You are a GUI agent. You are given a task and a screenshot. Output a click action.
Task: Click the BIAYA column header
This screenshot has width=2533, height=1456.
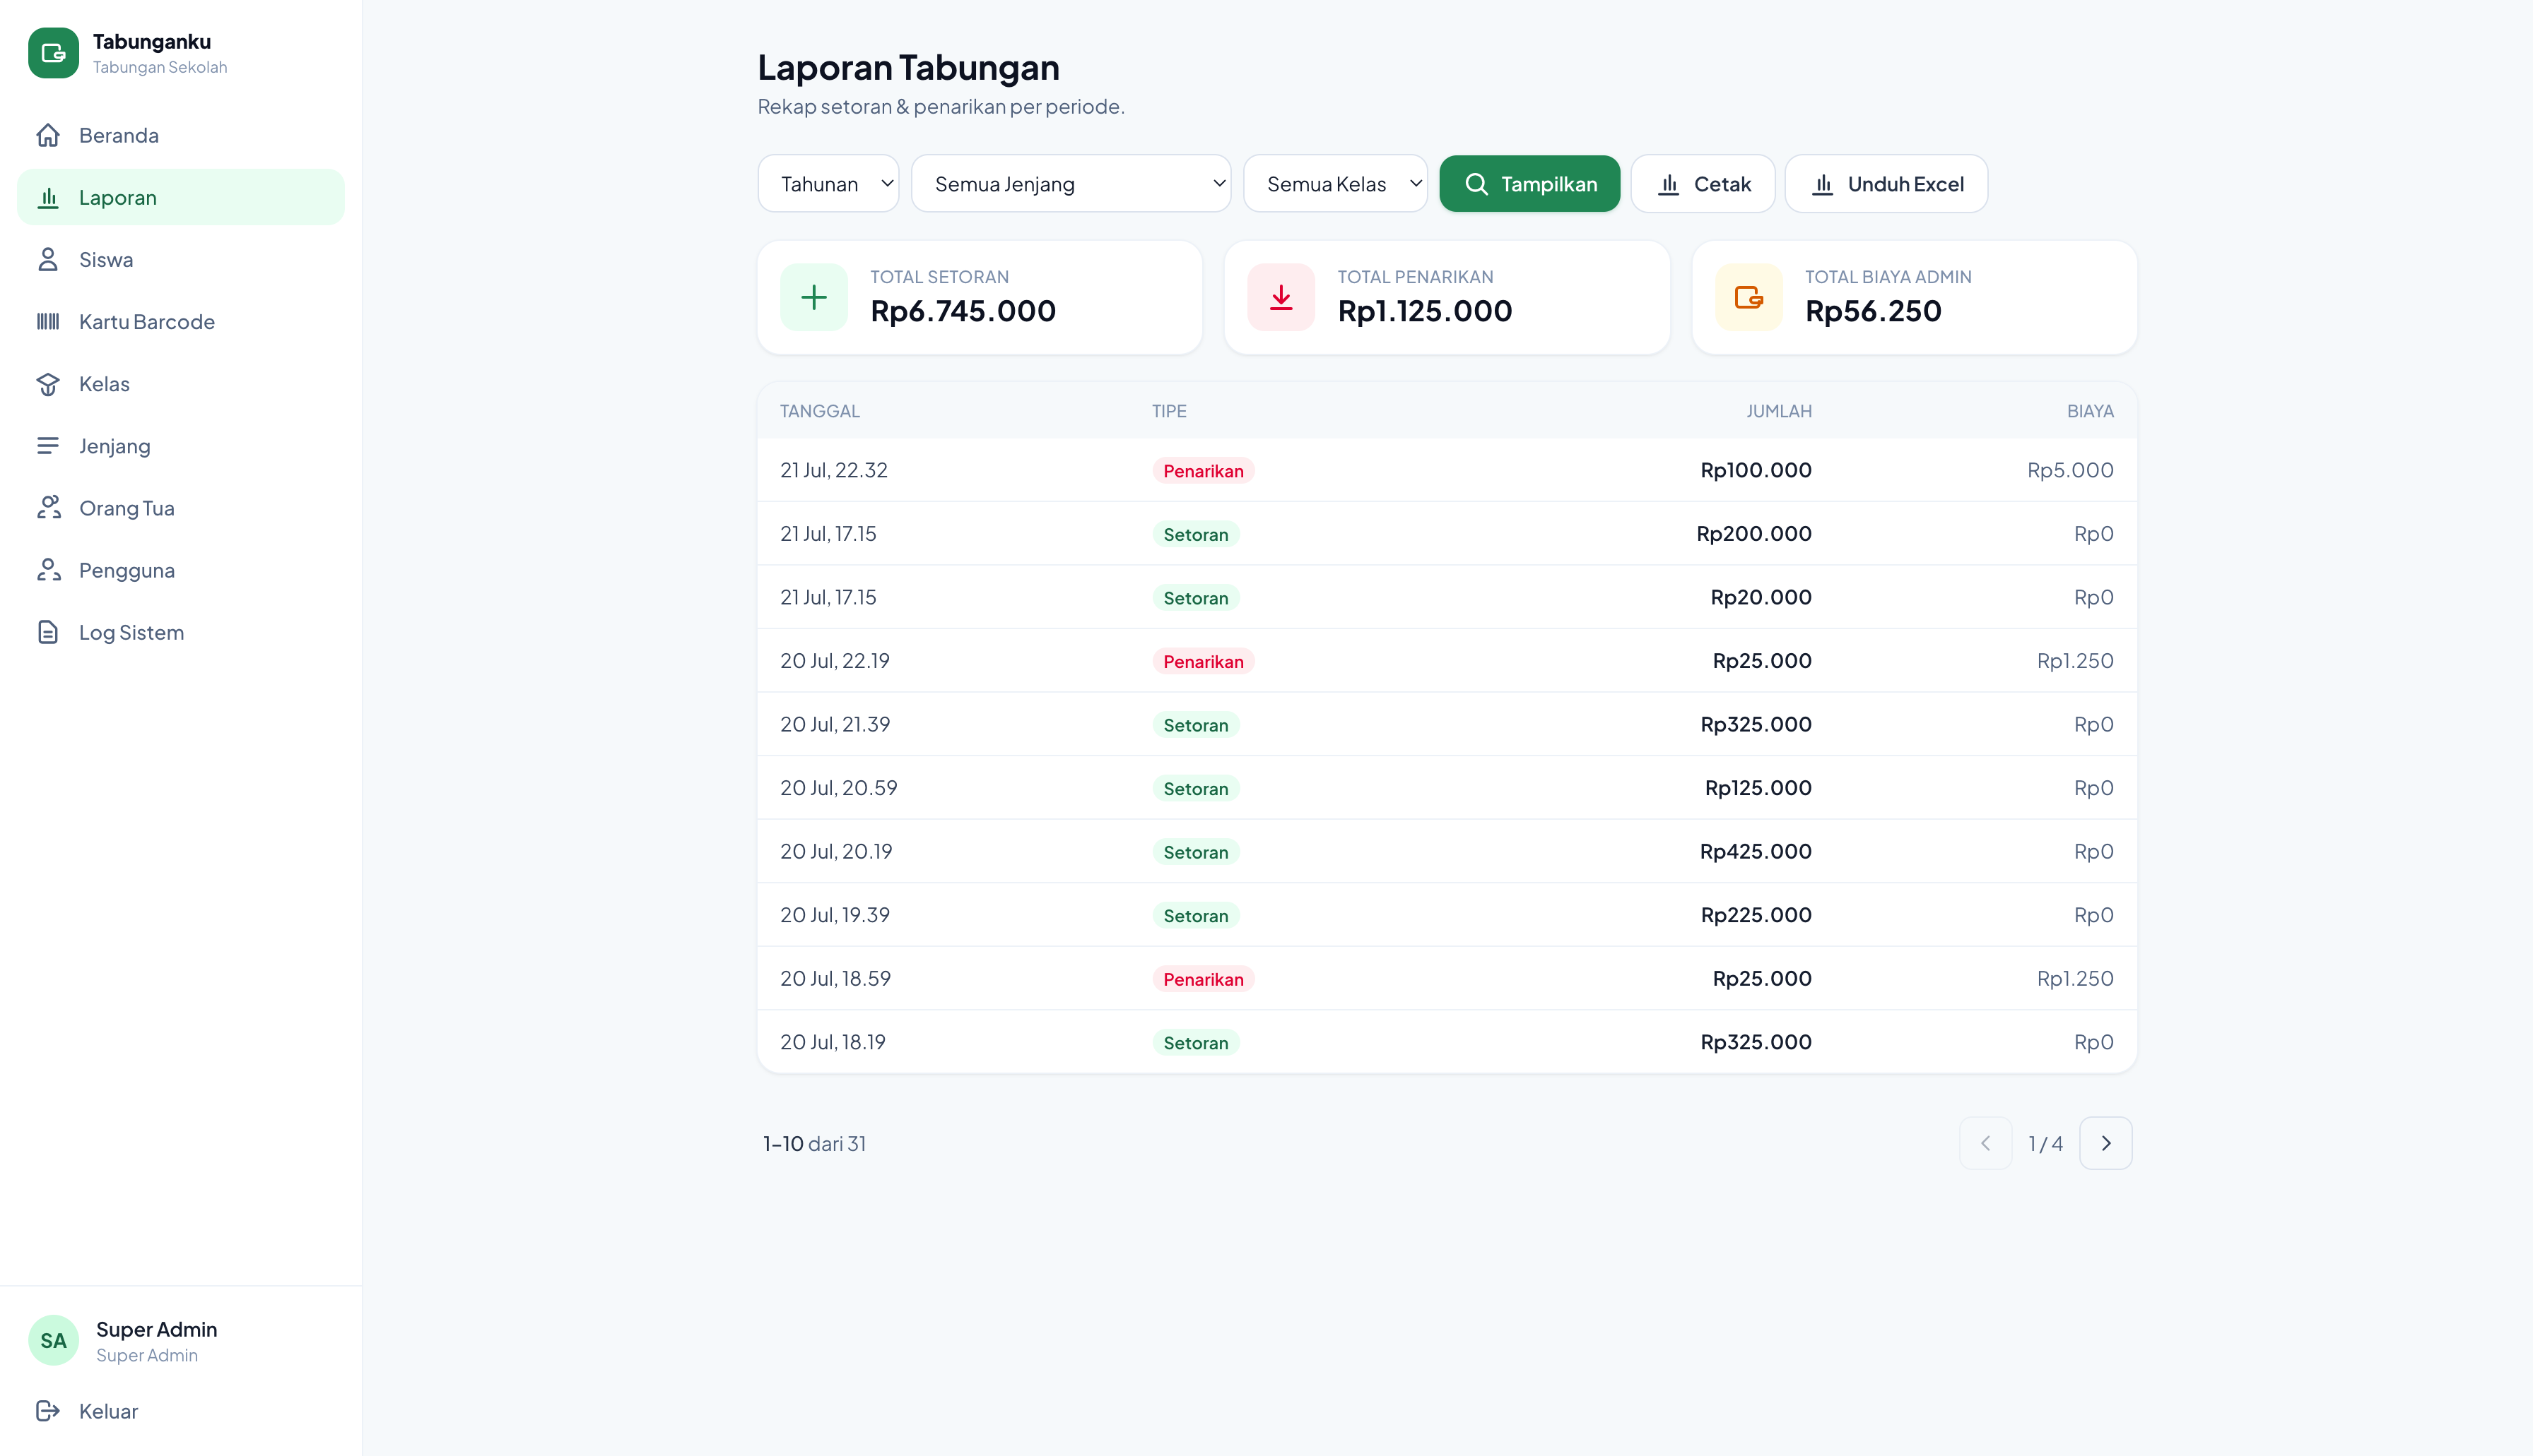tap(2090, 411)
